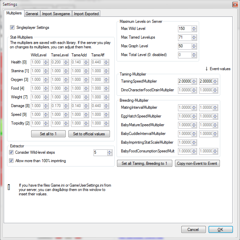The width and height of the screenshot is (240, 240).
Task: Click the Max Wild Level input field
Action: point(185,29)
